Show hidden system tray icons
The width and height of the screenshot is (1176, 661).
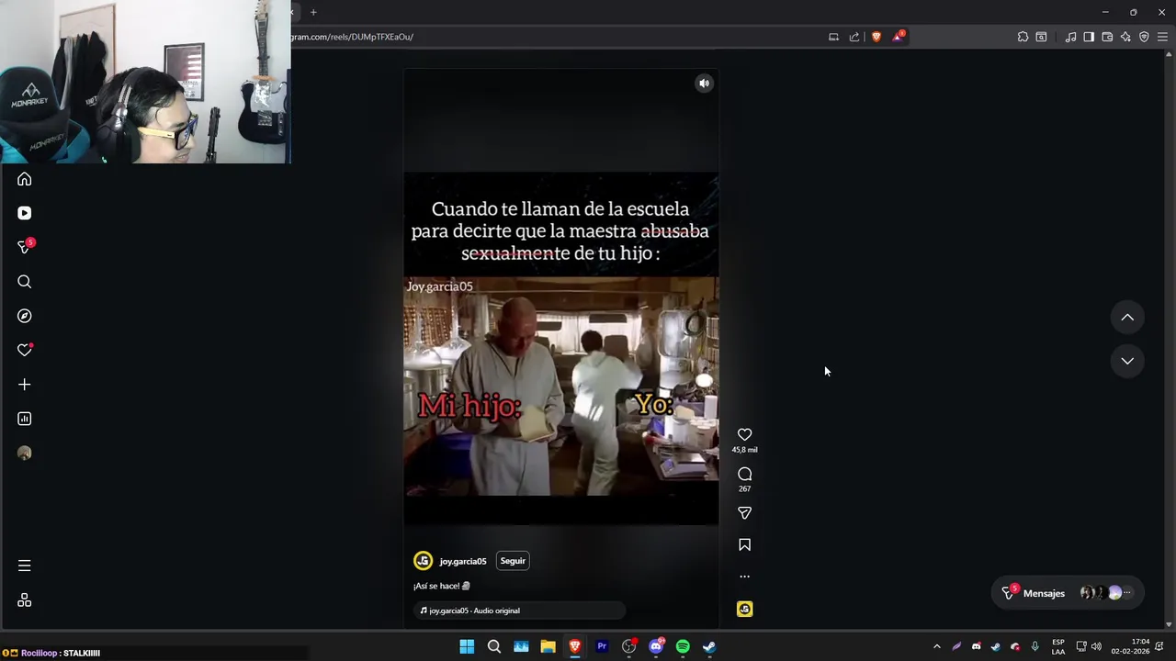[x=936, y=646]
